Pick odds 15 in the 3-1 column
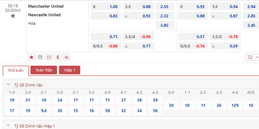The image size is (259, 129). (76, 111)
